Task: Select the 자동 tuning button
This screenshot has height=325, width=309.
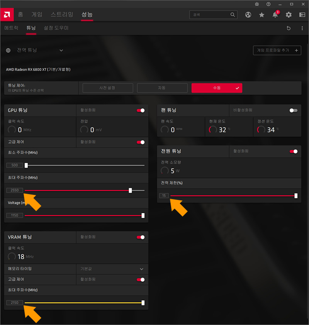Action: 162,88
